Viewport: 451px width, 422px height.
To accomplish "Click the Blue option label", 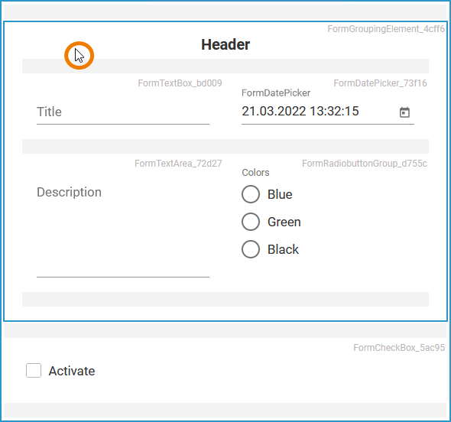I will [x=280, y=194].
